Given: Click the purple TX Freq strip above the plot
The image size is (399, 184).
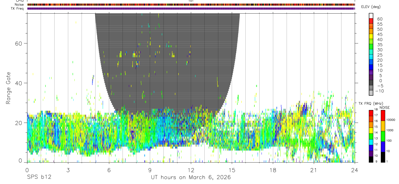Looking at the screenshot, I should point(191,8).
